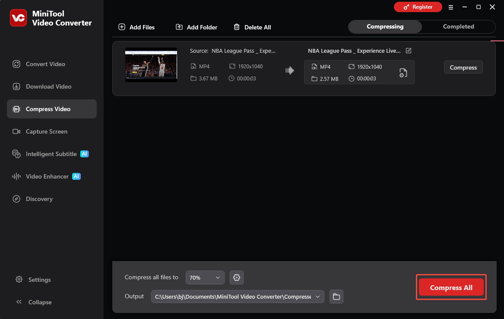Open output file compression settings icon

pos(403,73)
